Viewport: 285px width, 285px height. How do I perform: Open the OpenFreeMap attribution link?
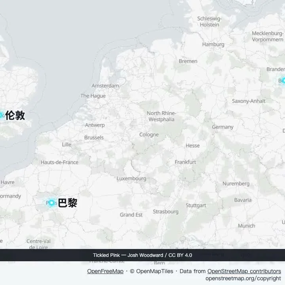coord(105,271)
